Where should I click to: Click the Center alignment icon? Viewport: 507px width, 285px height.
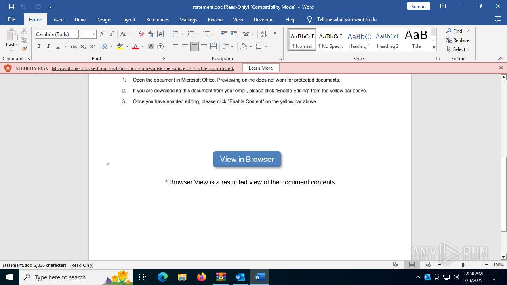(x=185, y=46)
